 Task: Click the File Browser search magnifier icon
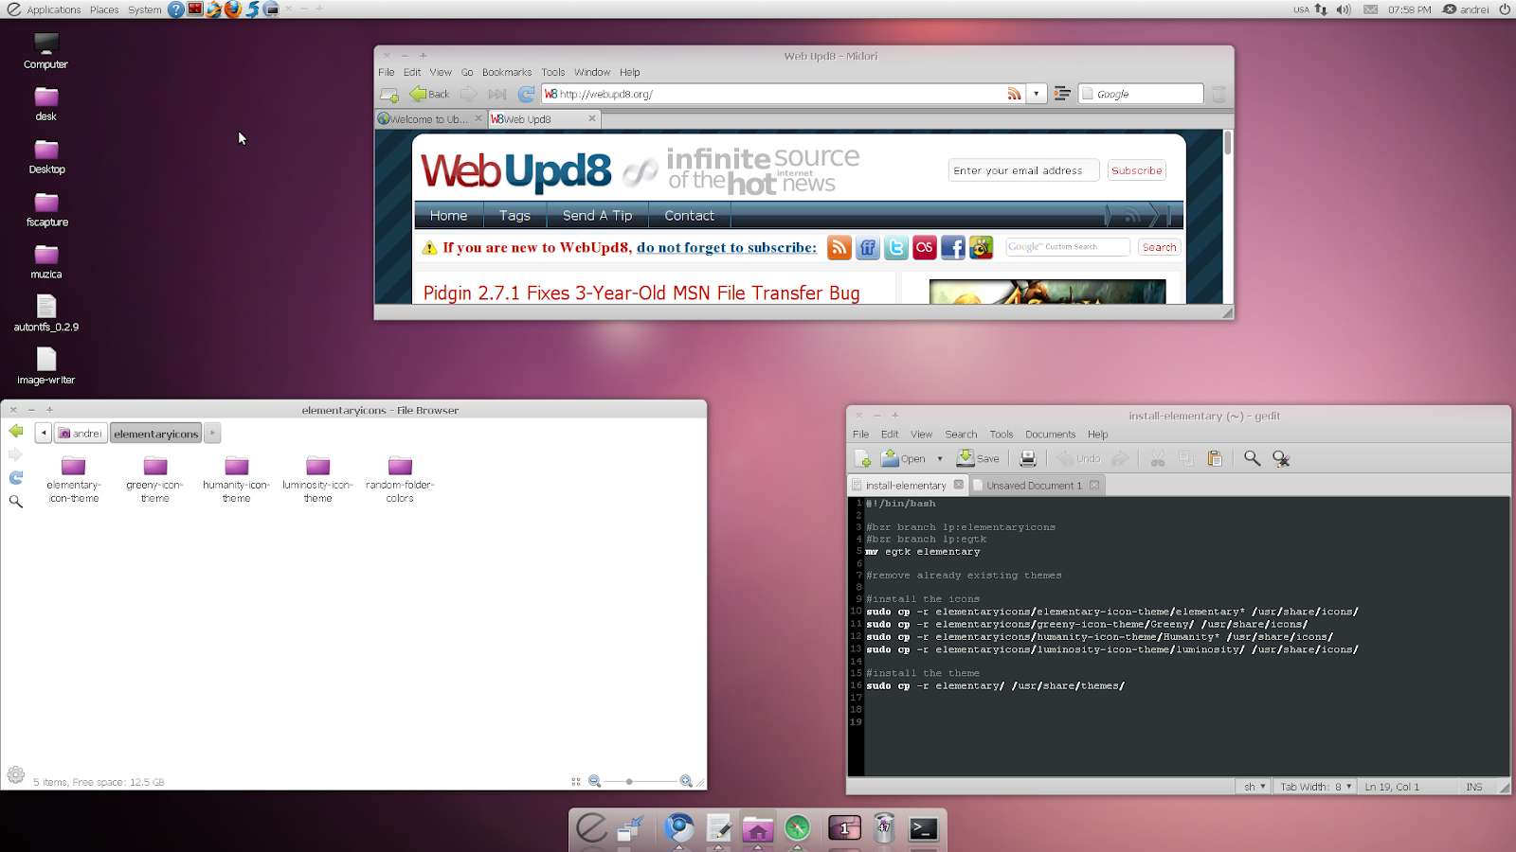[x=16, y=501]
